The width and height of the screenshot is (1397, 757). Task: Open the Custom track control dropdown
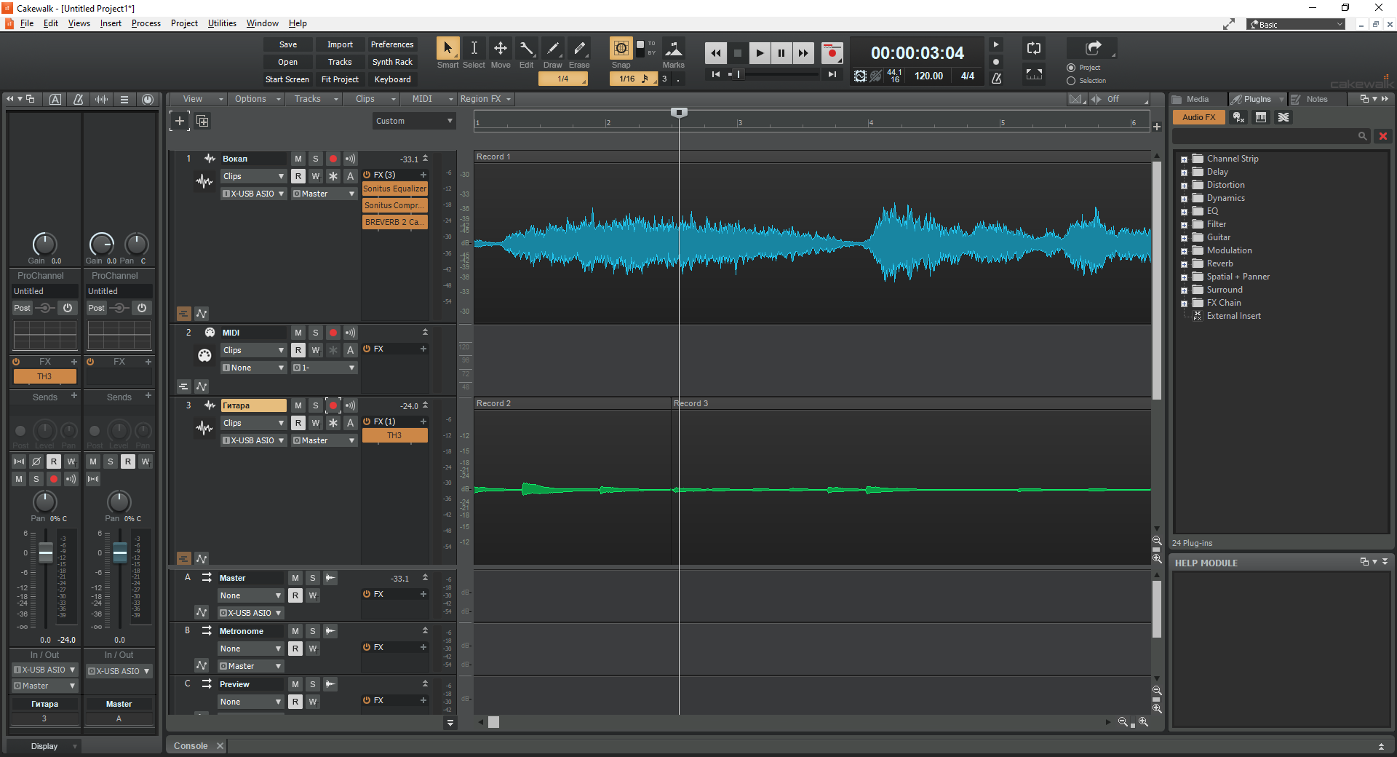414,121
